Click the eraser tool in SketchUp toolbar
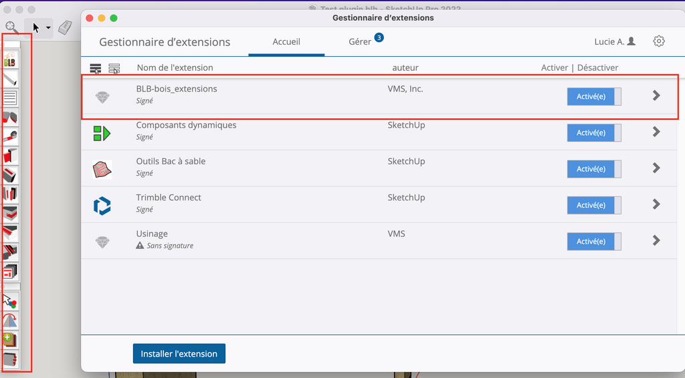Screen dimensions: 685x378 pyautogui.click(x=65, y=28)
